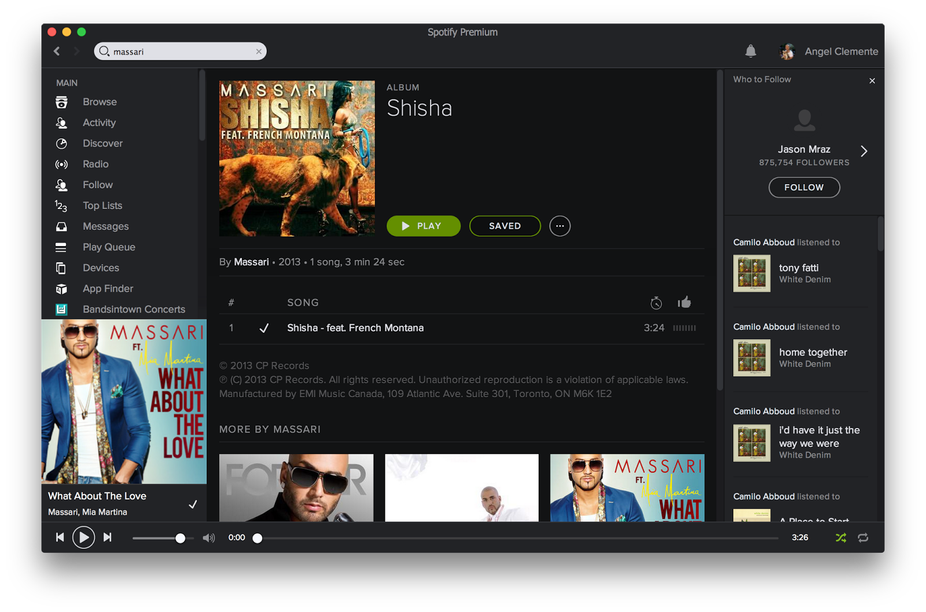The width and height of the screenshot is (926, 612).
Task: Close the Who to Follow panel
Action: pos(872,80)
